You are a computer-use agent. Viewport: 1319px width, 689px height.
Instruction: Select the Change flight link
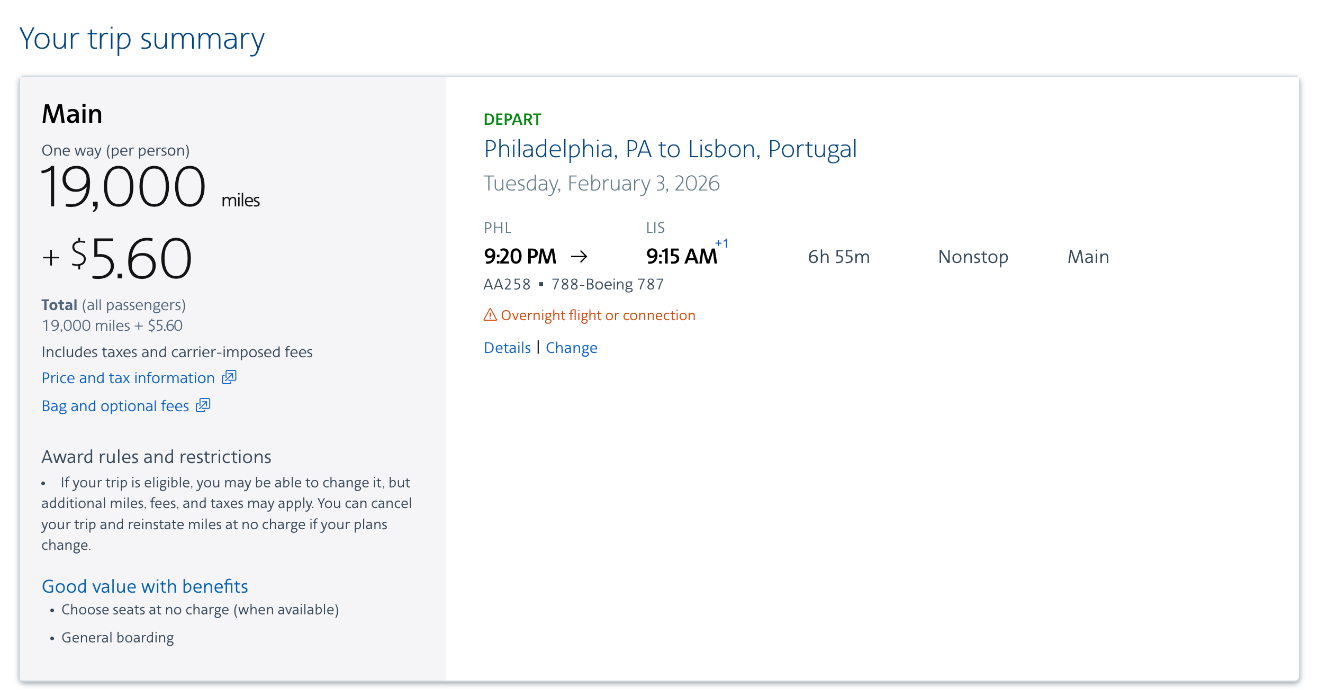pyautogui.click(x=571, y=348)
